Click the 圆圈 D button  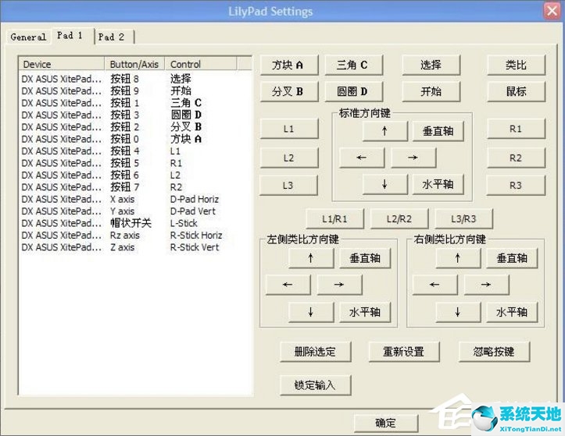[353, 91]
